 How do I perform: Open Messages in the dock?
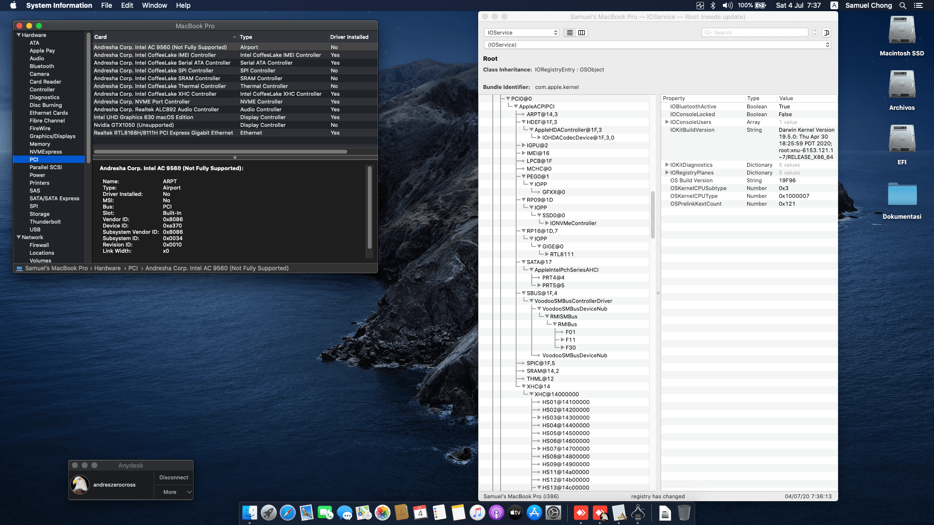(344, 512)
